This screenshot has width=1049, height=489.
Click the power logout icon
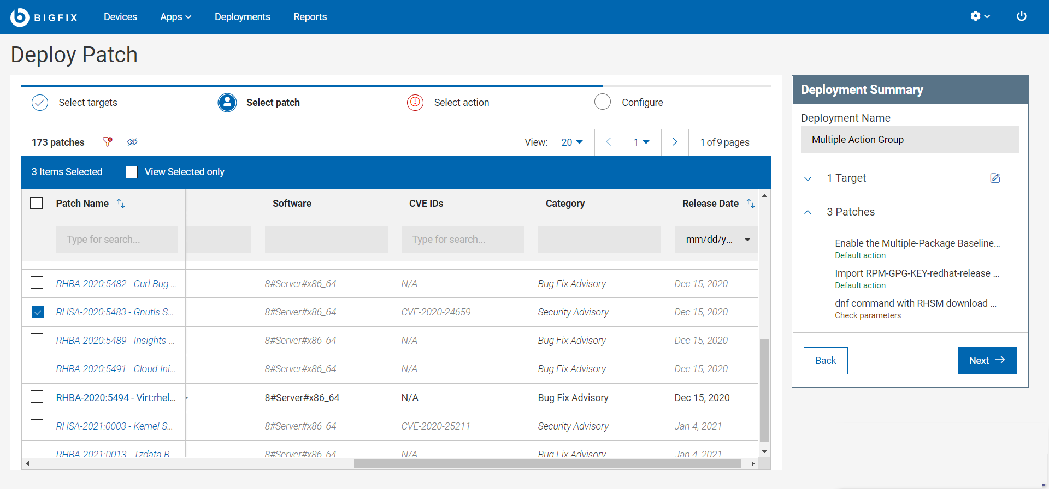pyautogui.click(x=1021, y=16)
